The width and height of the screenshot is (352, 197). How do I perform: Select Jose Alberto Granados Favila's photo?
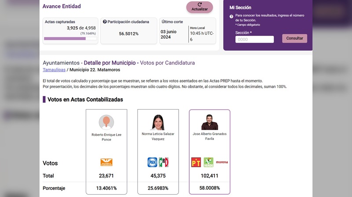[209, 122]
